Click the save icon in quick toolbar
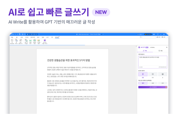Screen dimensions: 189x116 20,34
